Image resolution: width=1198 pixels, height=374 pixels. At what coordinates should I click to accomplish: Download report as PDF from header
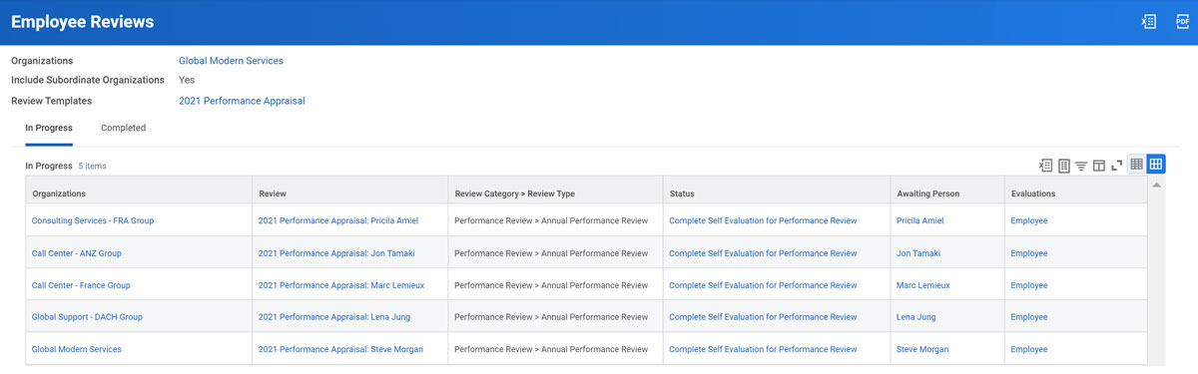(1182, 21)
